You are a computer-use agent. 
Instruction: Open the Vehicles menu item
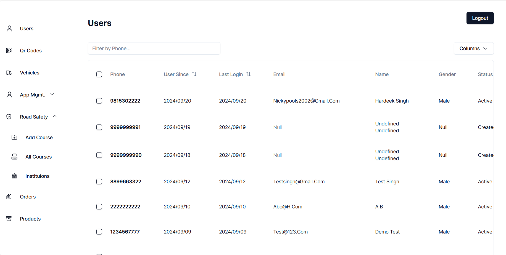30,73
